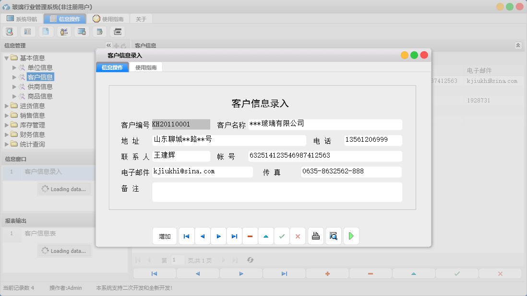Open the monitor window toolbar icon
Image resolution: width=527 pixels, height=296 pixels.
pos(81,31)
